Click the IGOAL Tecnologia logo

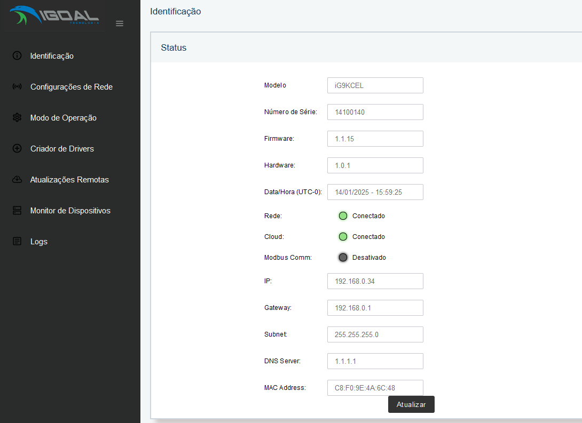54,15
